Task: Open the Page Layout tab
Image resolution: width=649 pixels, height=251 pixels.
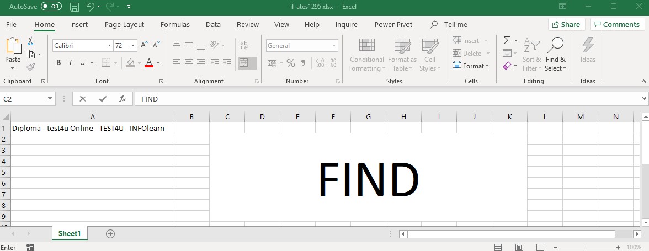Action: click(124, 24)
